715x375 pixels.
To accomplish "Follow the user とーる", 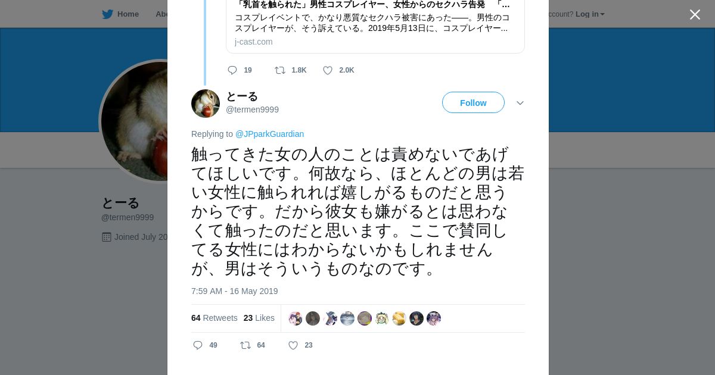I will 473,103.
